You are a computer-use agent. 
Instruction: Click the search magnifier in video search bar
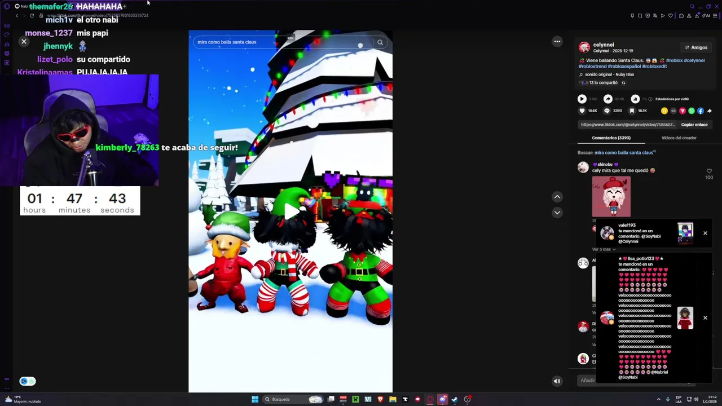pyautogui.click(x=380, y=42)
